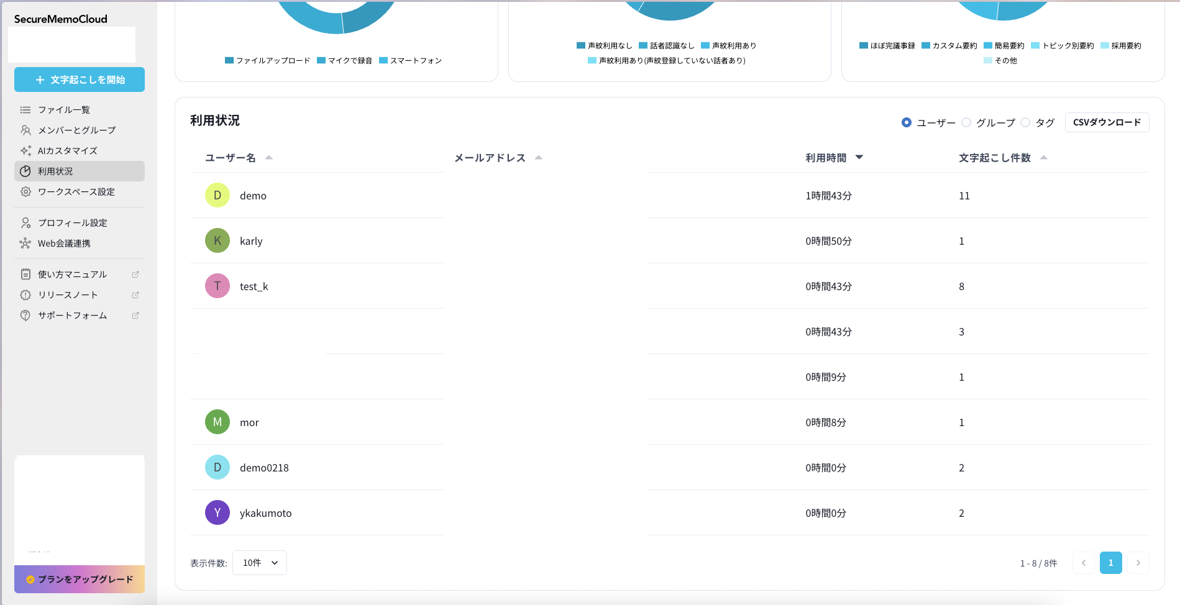Open AIカスタマイズ from the sidebar
Screen dimensions: 1180x605
(25, 150)
